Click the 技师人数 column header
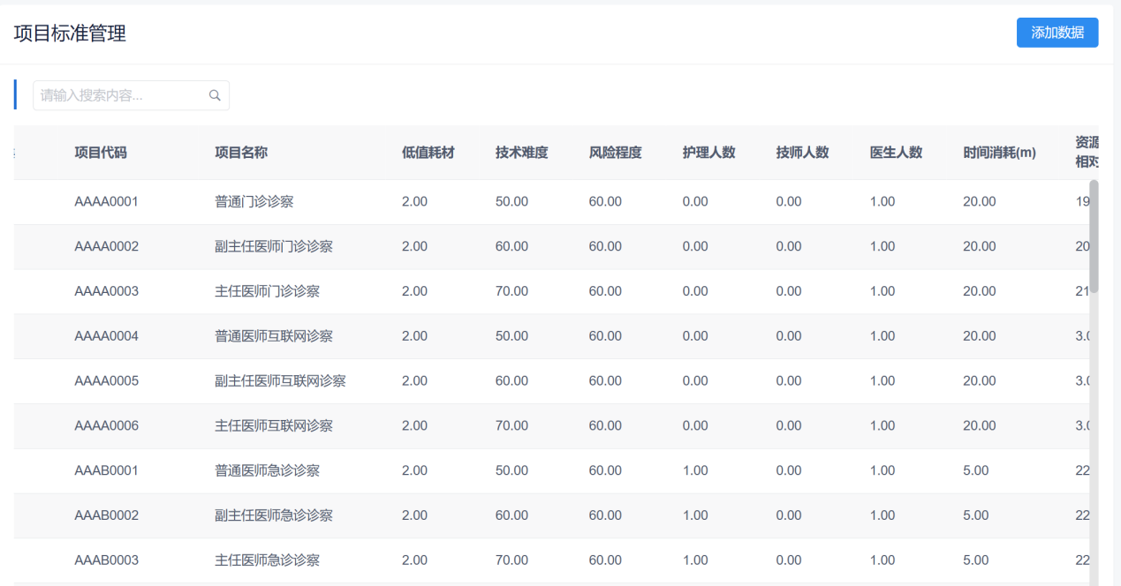 click(x=802, y=153)
